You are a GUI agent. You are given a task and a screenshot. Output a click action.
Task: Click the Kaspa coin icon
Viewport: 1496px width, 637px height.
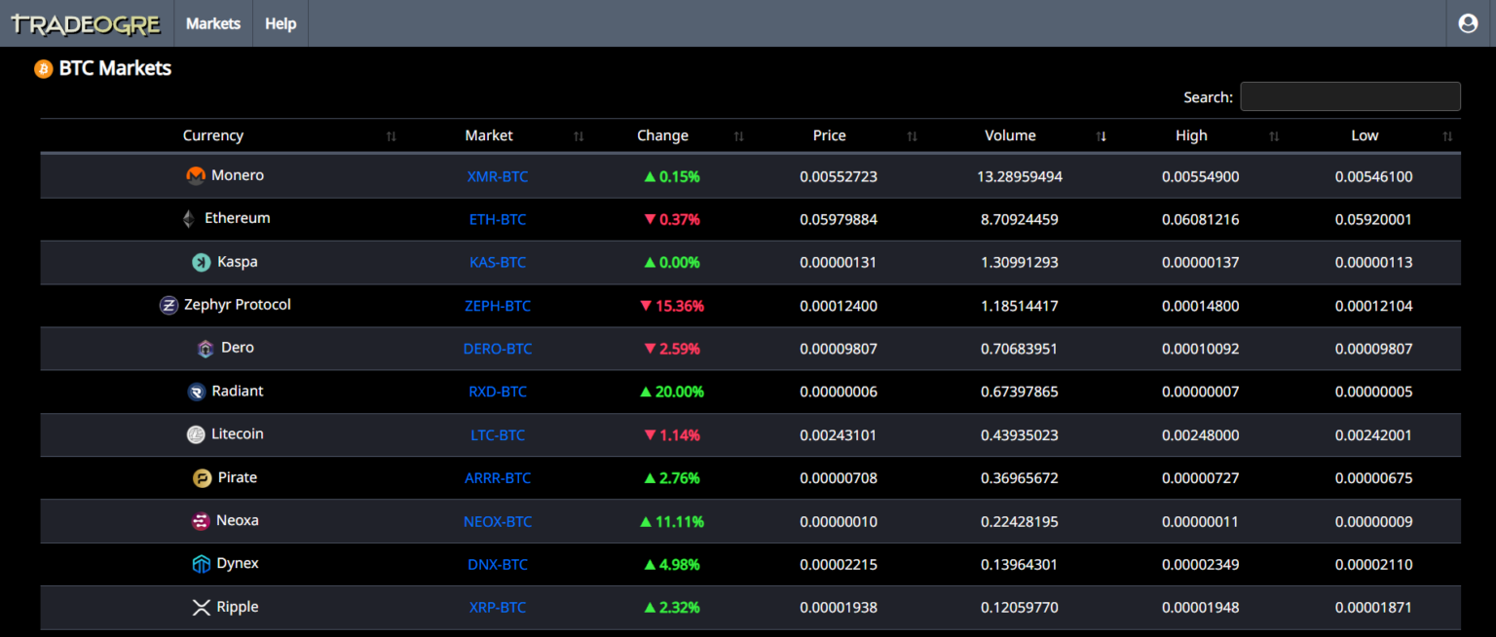coord(203,262)
